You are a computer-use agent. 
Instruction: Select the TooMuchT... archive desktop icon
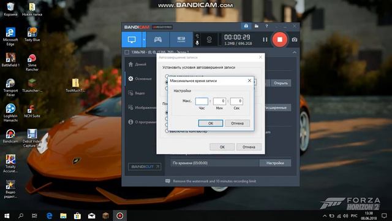[75, 86]
